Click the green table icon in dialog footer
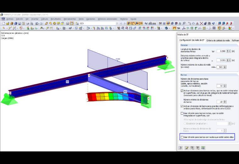 [203, 148]
